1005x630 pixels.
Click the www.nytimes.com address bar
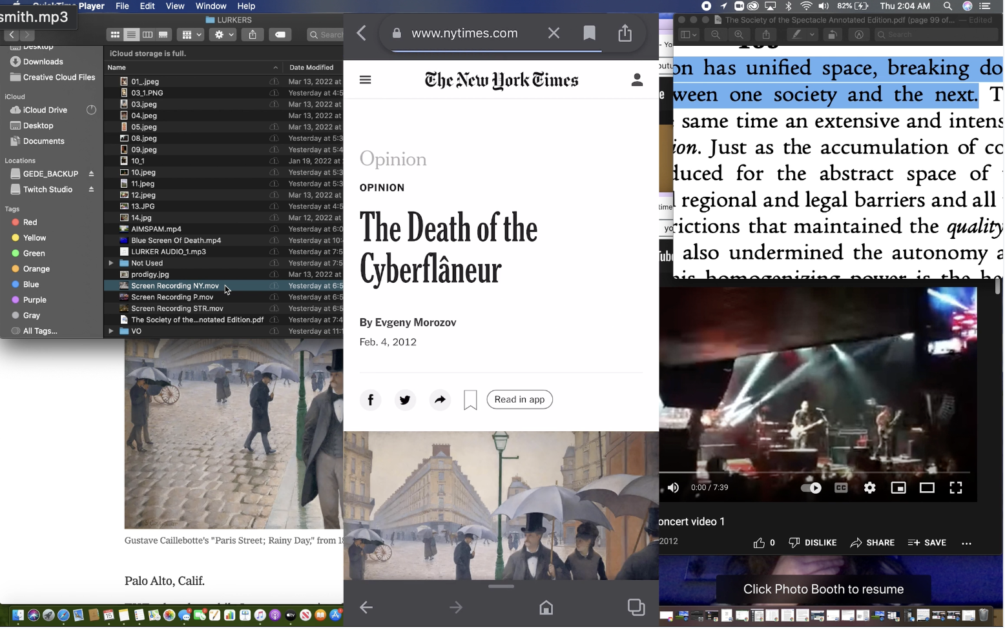[464, 34]
